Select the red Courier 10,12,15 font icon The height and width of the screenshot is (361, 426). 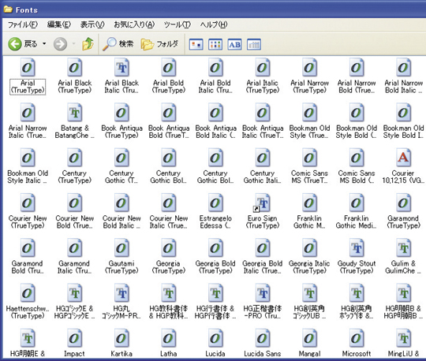pyautogui.click(x=403, y=158)
